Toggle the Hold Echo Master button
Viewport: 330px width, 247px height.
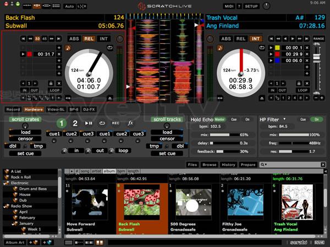(220, 119)
